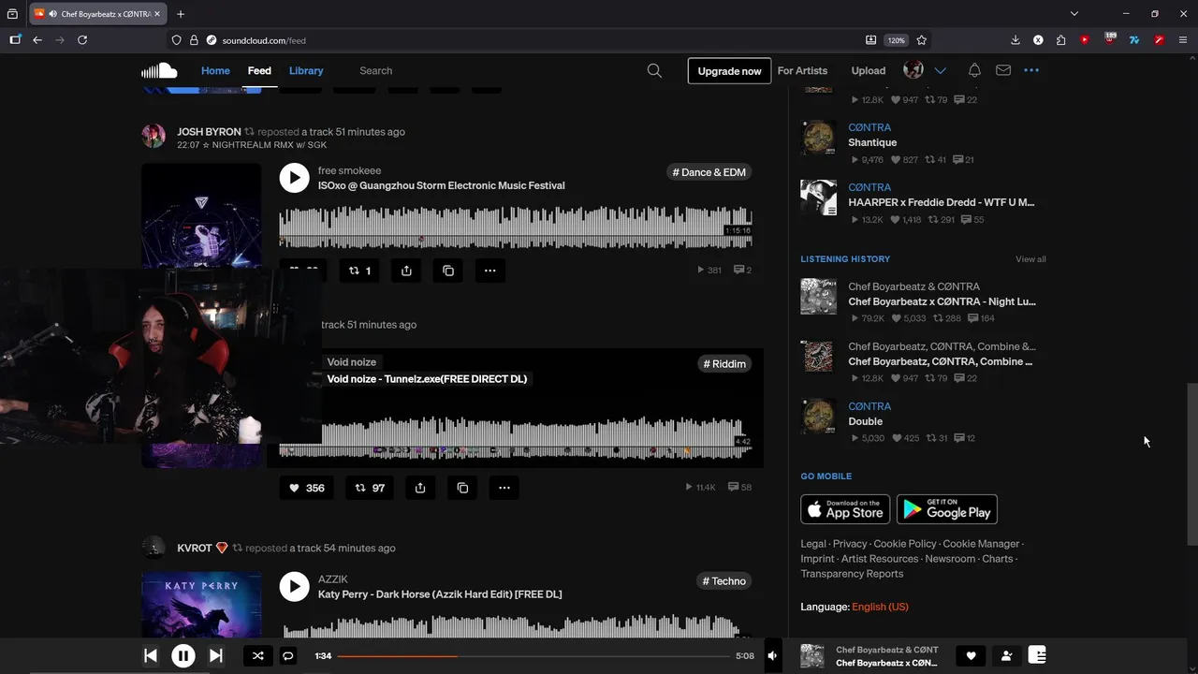Toggle shuffle in player bar
Screen dimensions: 1198x674
(257, 656)
